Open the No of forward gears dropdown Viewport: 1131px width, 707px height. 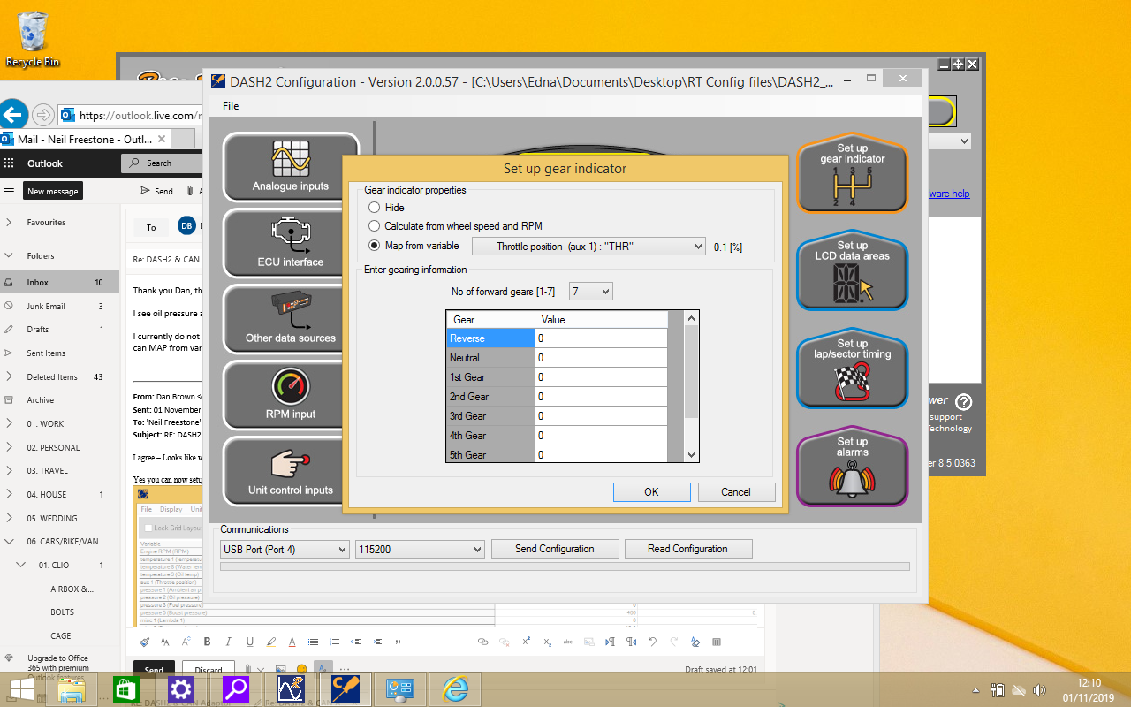point(591,291)
